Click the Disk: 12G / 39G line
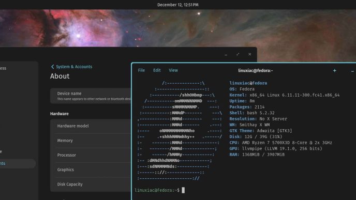This screenshot has width=356, height=200. pyautogui.click(x=256, y=136)
